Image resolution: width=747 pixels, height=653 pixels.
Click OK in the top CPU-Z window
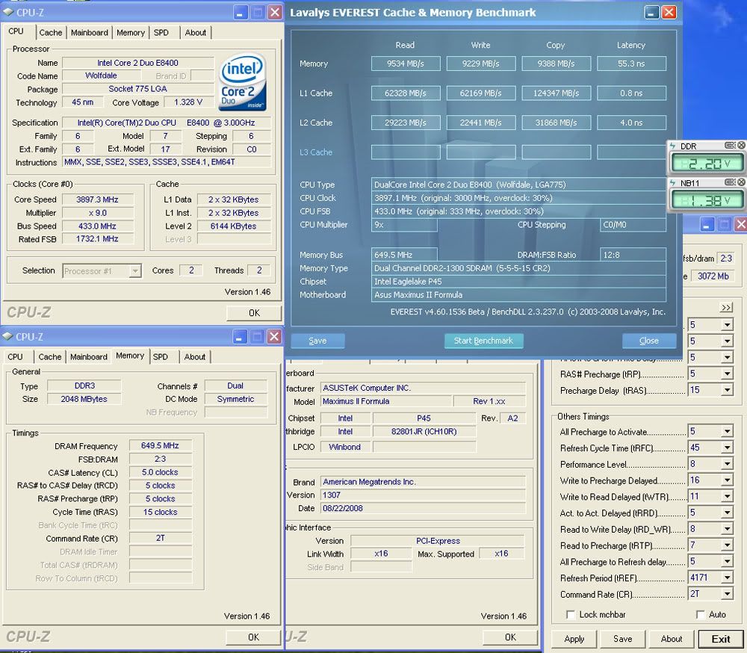[255, 312]
